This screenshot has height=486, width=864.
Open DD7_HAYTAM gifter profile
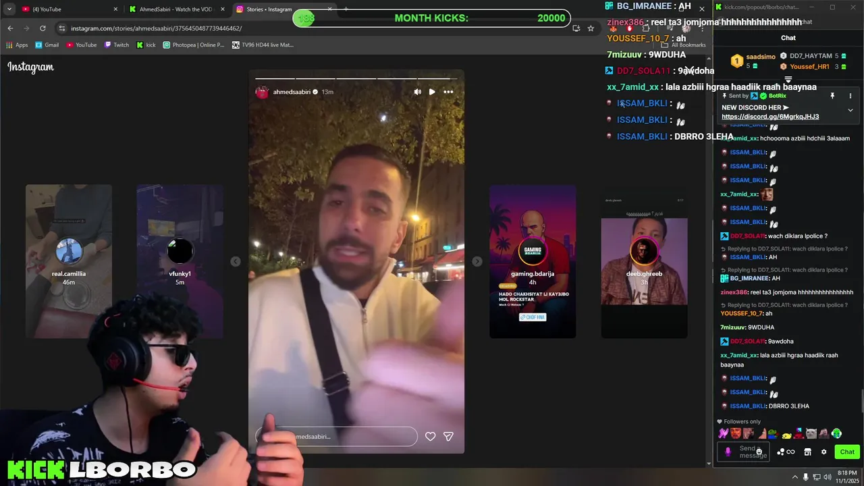pos(810,56)
